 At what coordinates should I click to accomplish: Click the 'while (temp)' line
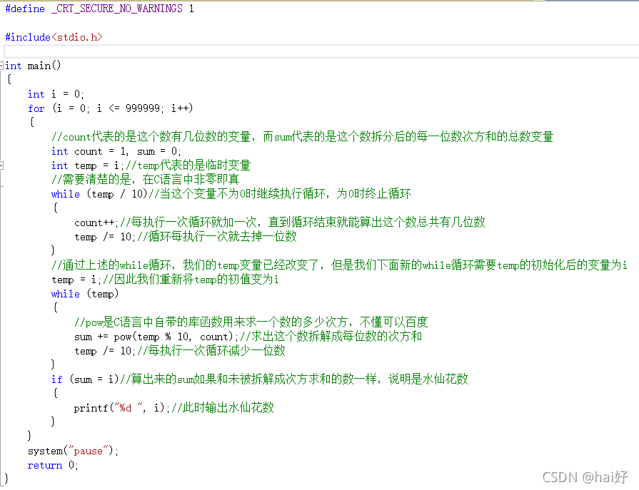tap(85, 293)
